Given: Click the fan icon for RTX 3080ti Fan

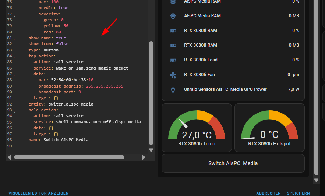Looking at the screenshot, I should coord(173,75).
